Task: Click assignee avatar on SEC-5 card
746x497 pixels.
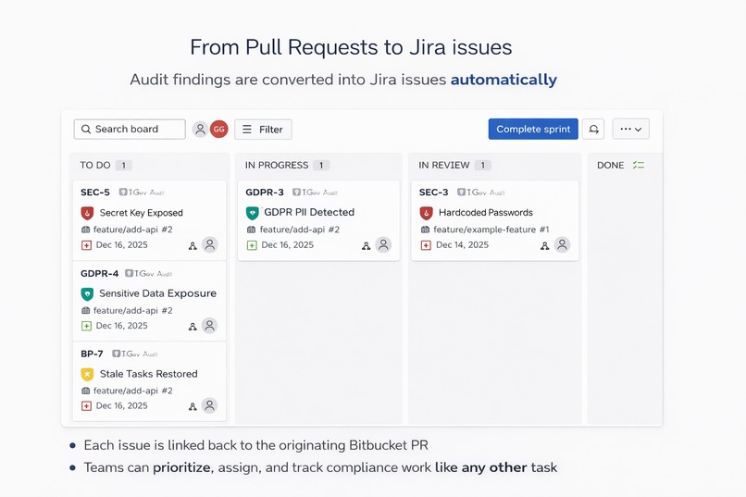Action: pos(209,244)
